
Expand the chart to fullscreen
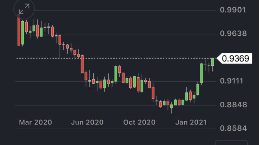[24, 10]
